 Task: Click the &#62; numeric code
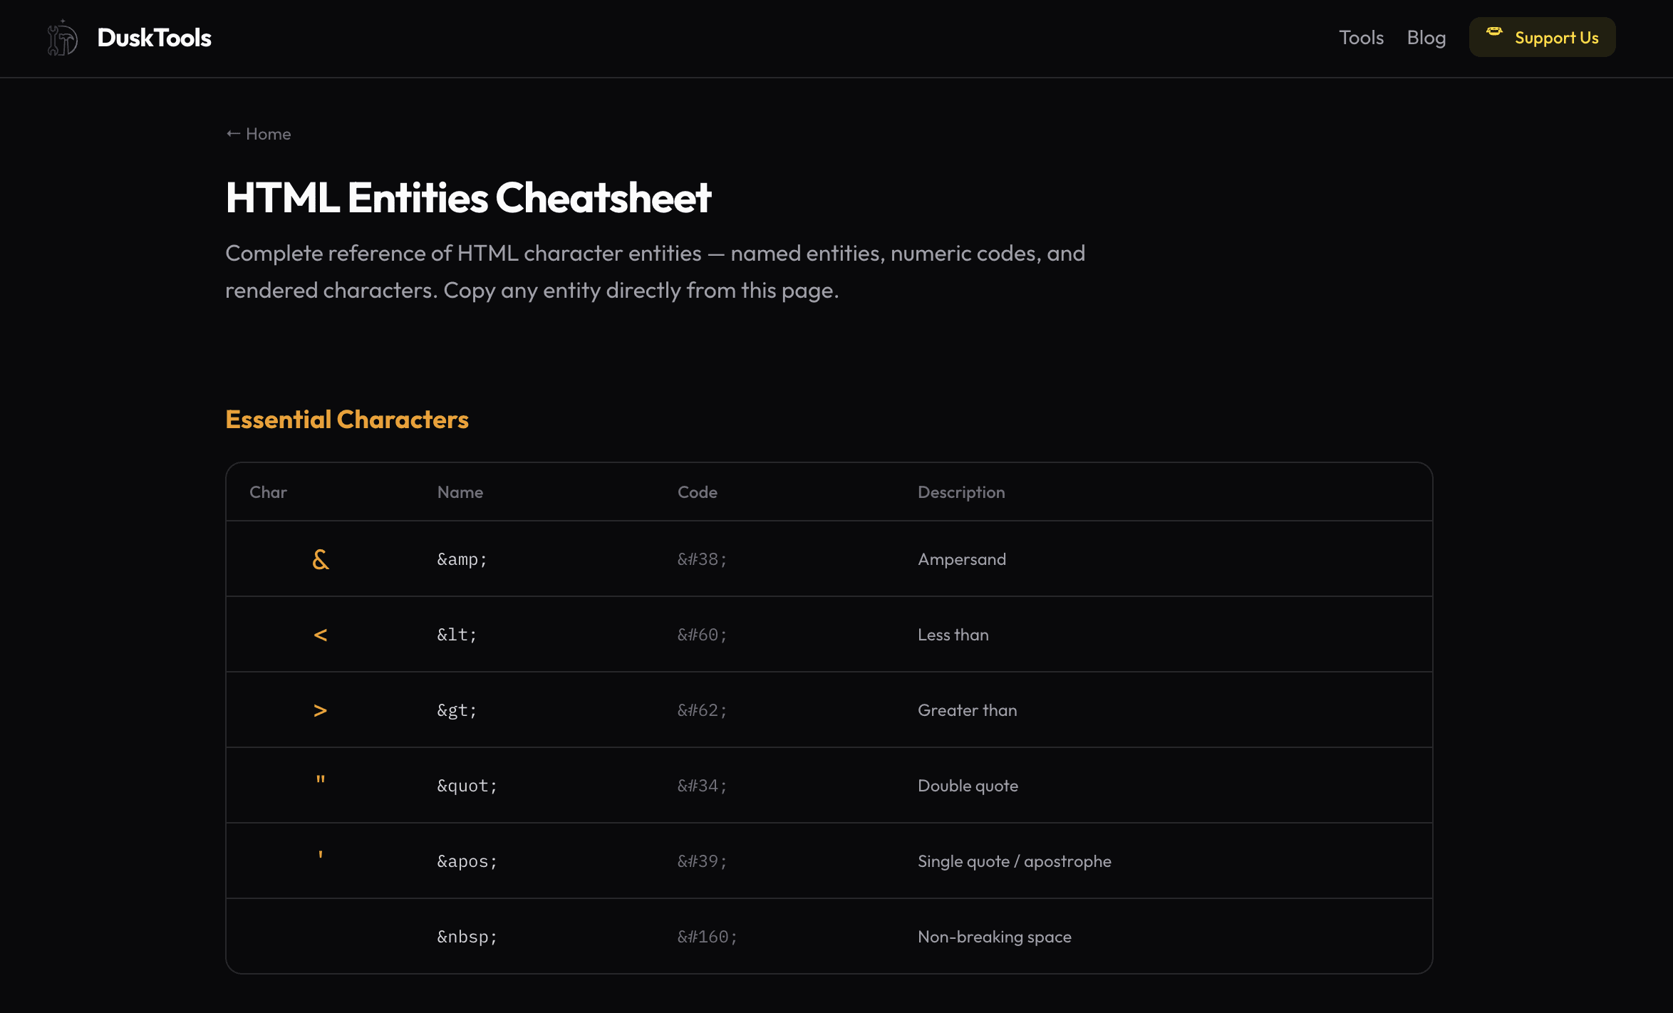point(702,710)
